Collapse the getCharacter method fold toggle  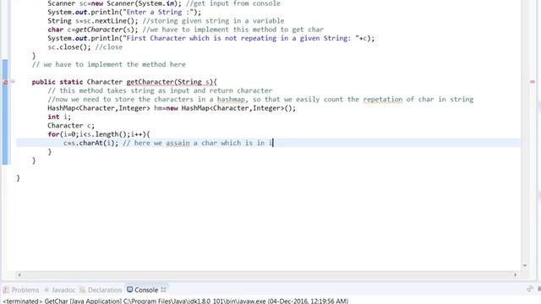click(13, 82)
